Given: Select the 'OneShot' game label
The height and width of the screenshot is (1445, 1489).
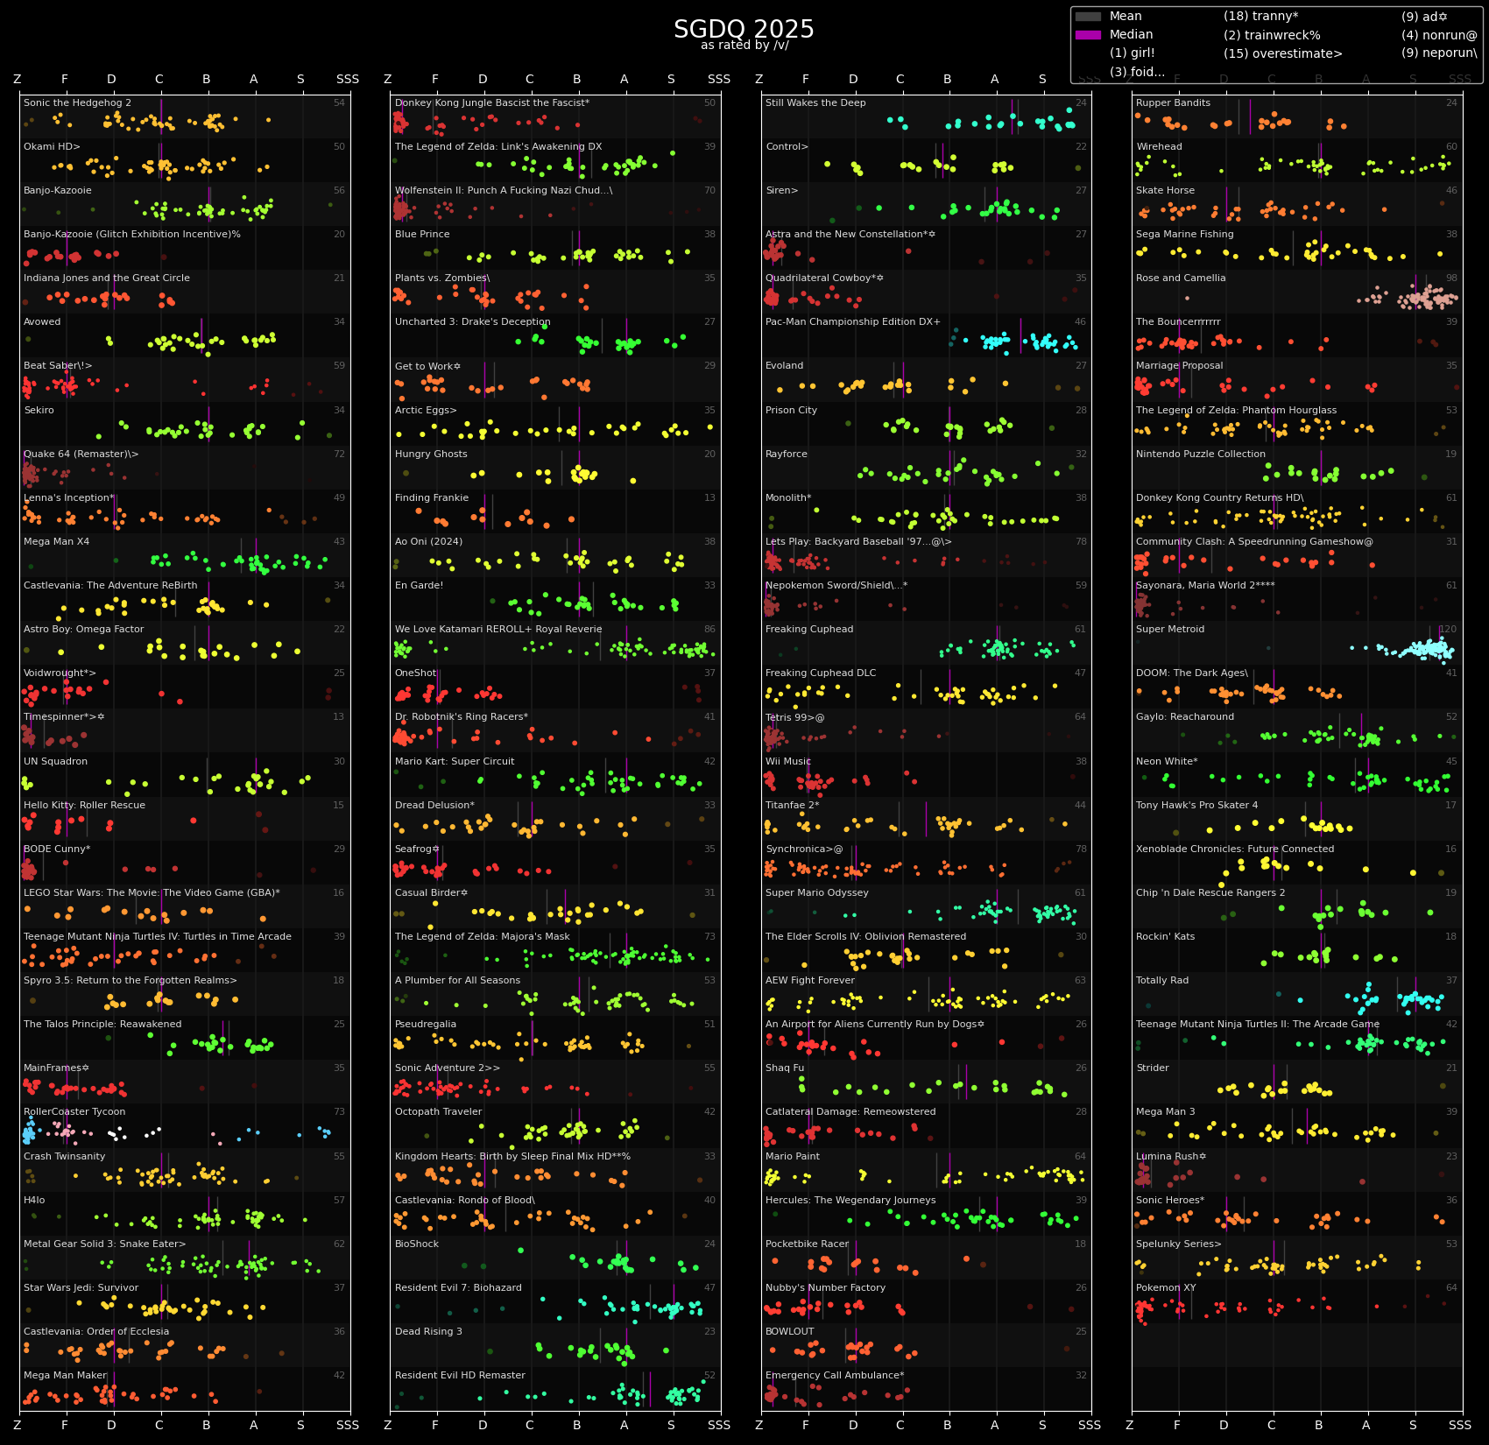Looking at the screenshot, I should pyautogui.click(x=415, y=673).
